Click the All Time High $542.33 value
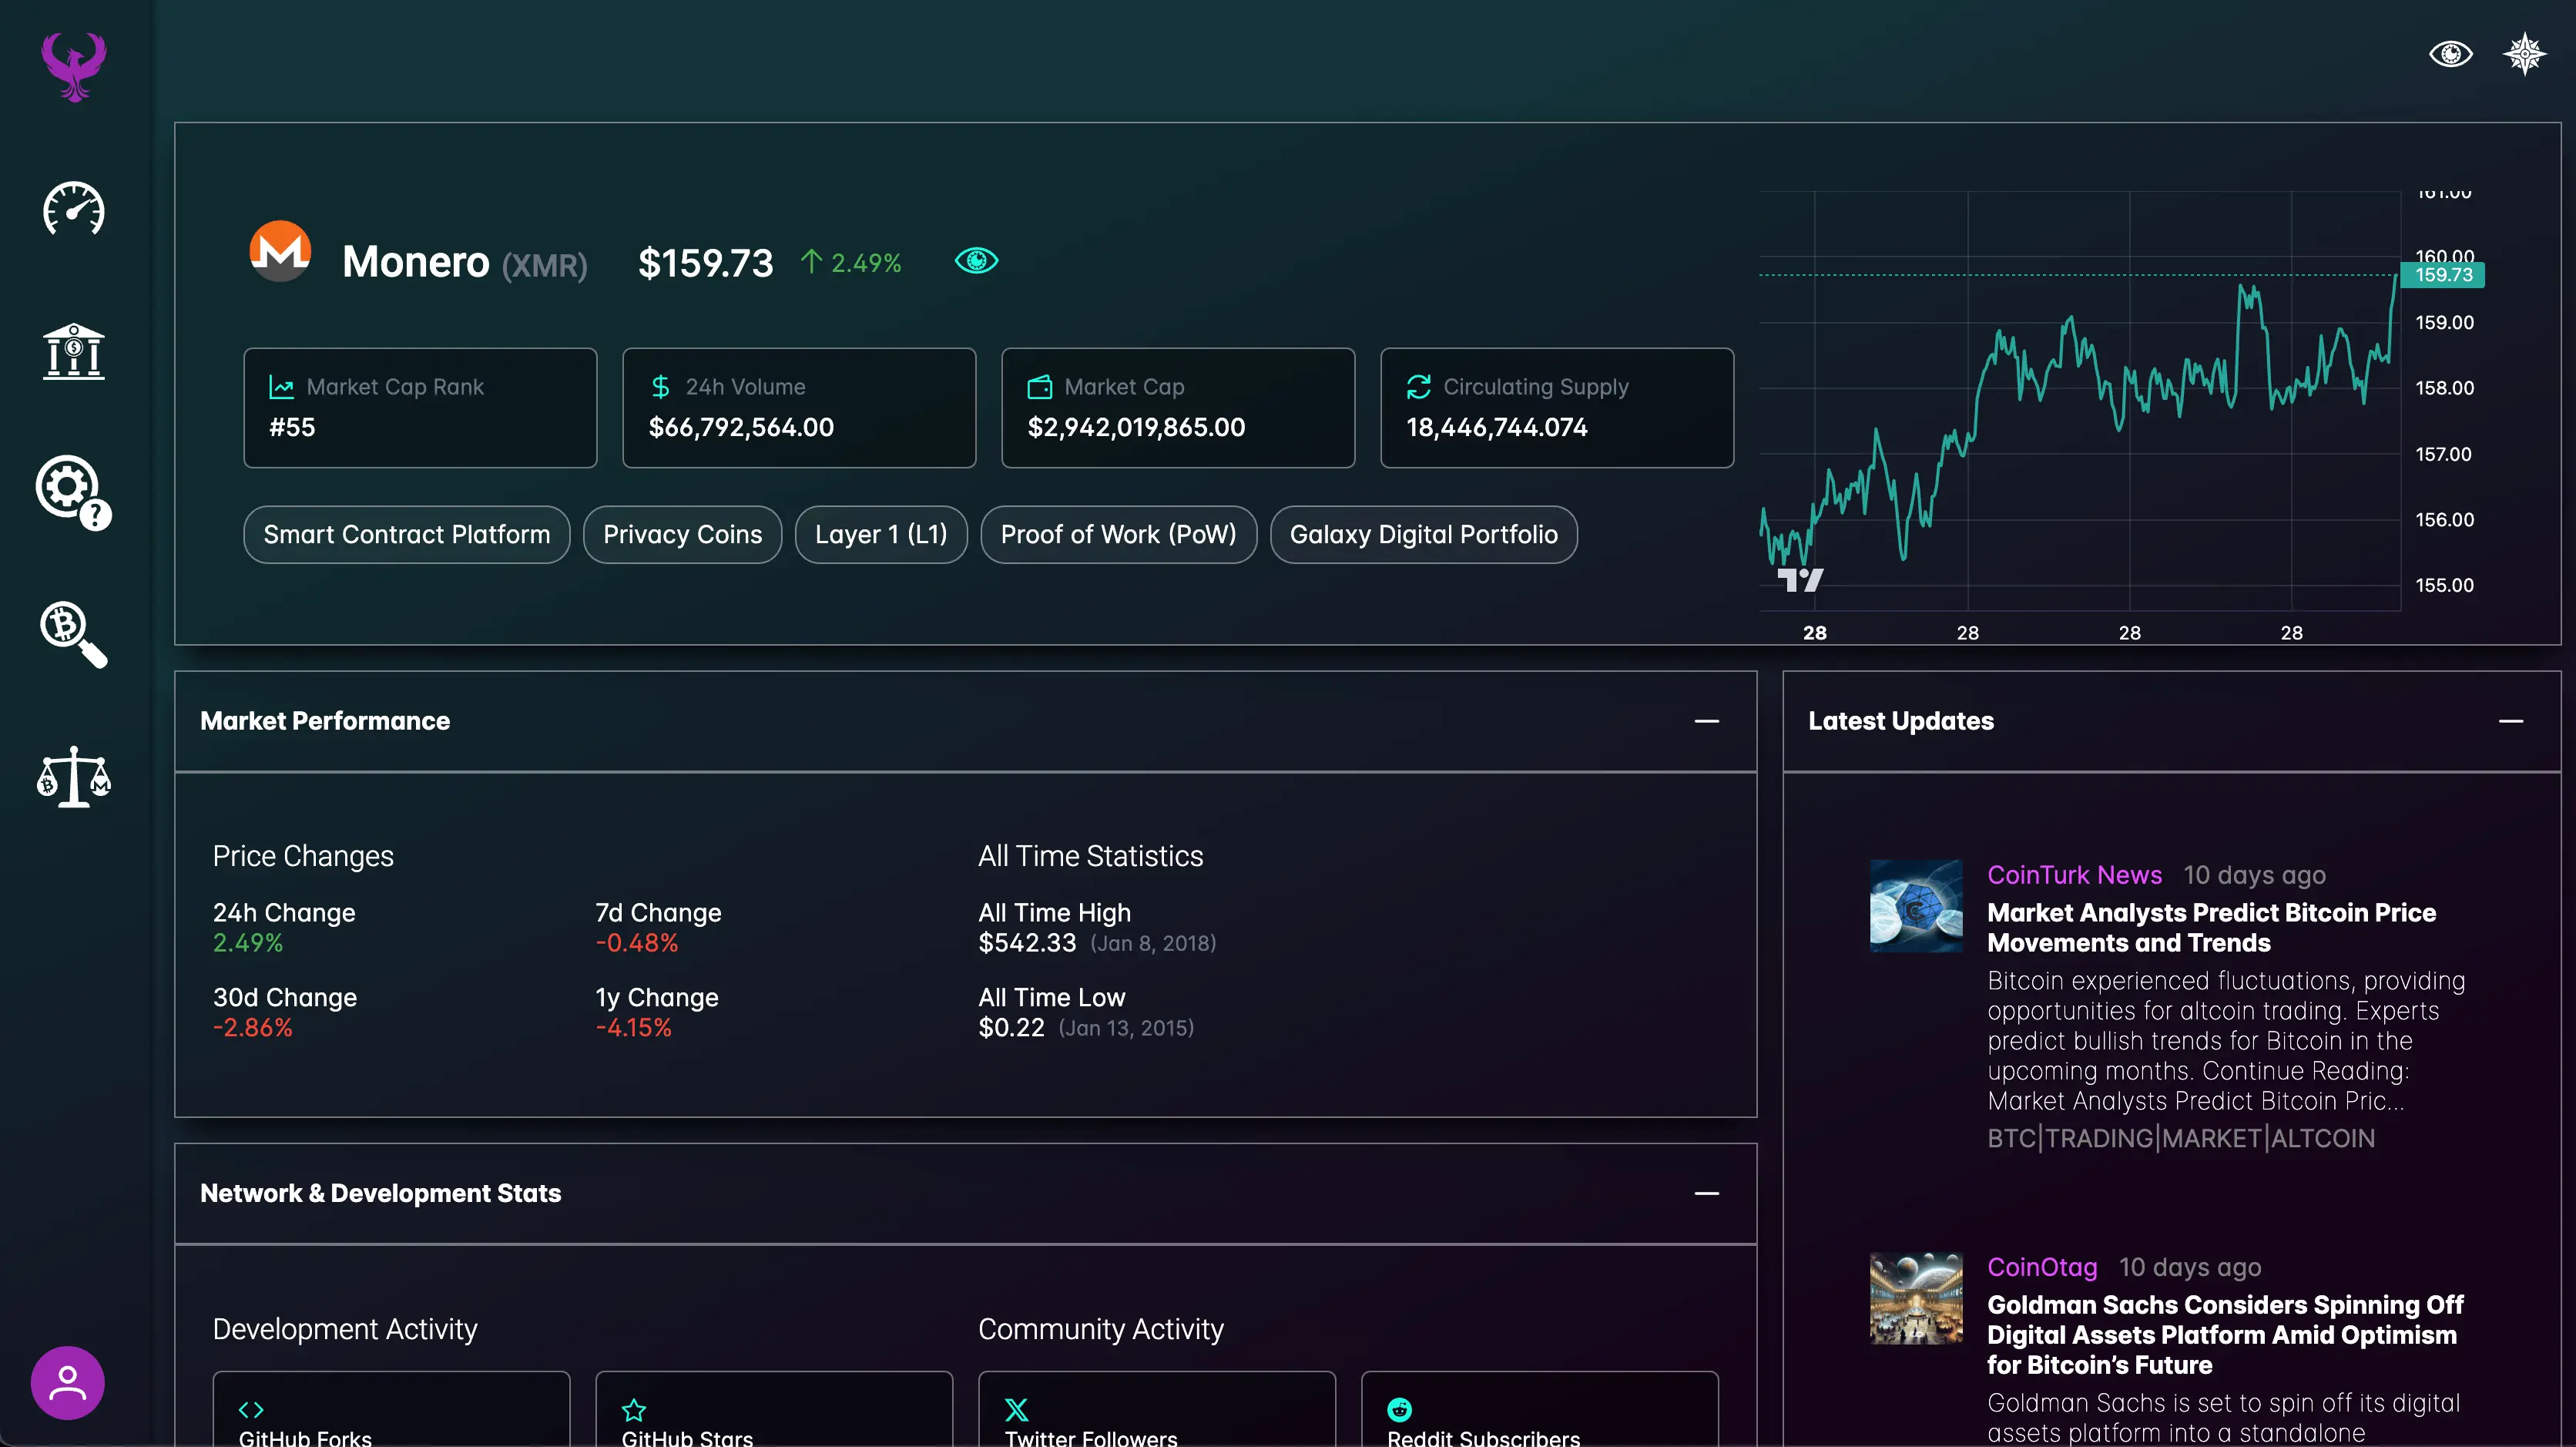The width and height of the screenshot is (2576, 1447). tap(1027, 943)
